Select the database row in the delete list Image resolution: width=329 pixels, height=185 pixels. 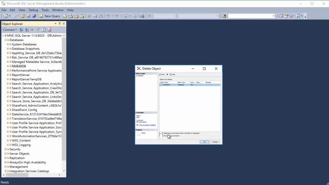click(x=190, y=85)
